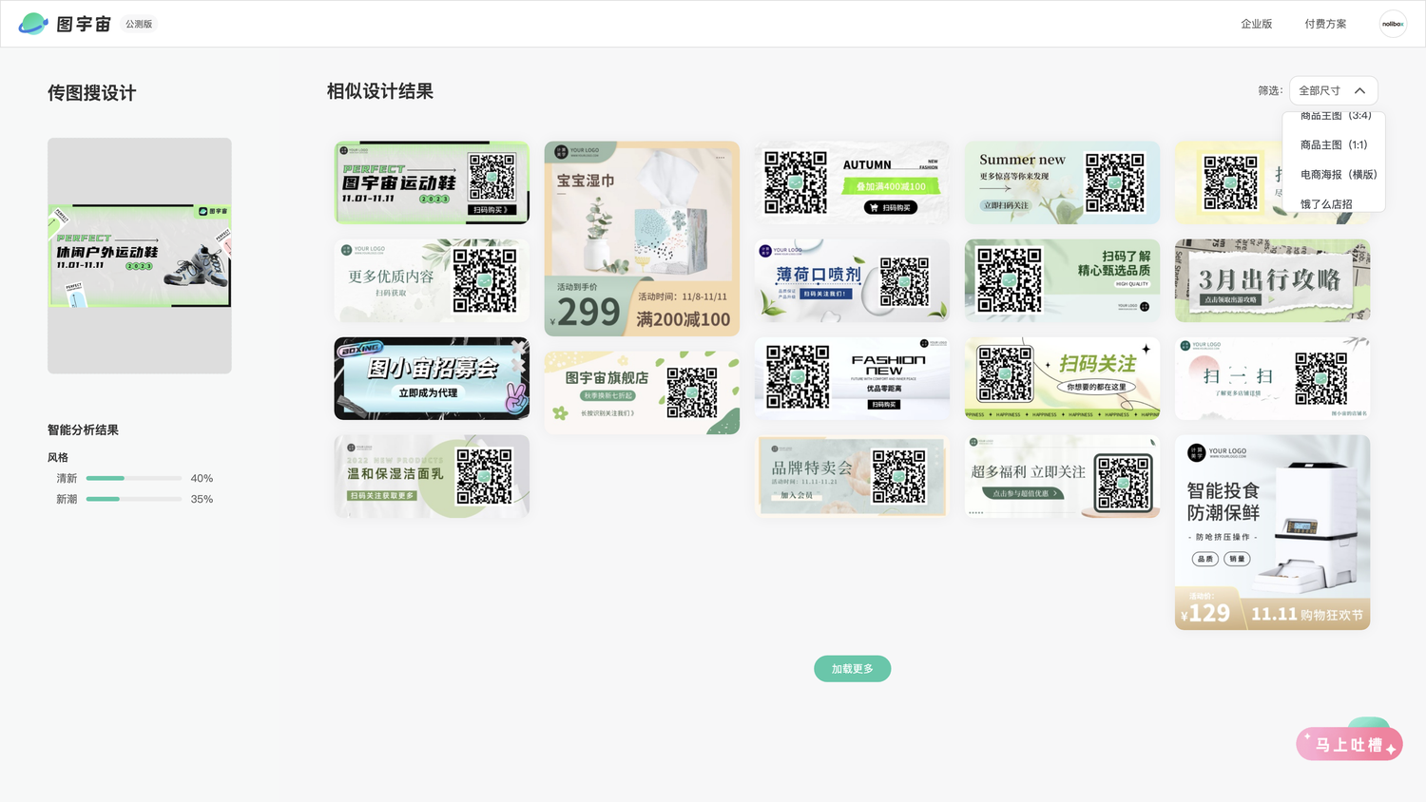Open the 全部尺寸 filter combo box
The width and height of the screenshot is (1426, 802).
[1333, 91]
